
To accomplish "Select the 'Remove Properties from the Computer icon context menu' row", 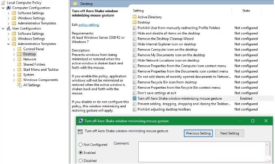I will click(x=182, y=66).
